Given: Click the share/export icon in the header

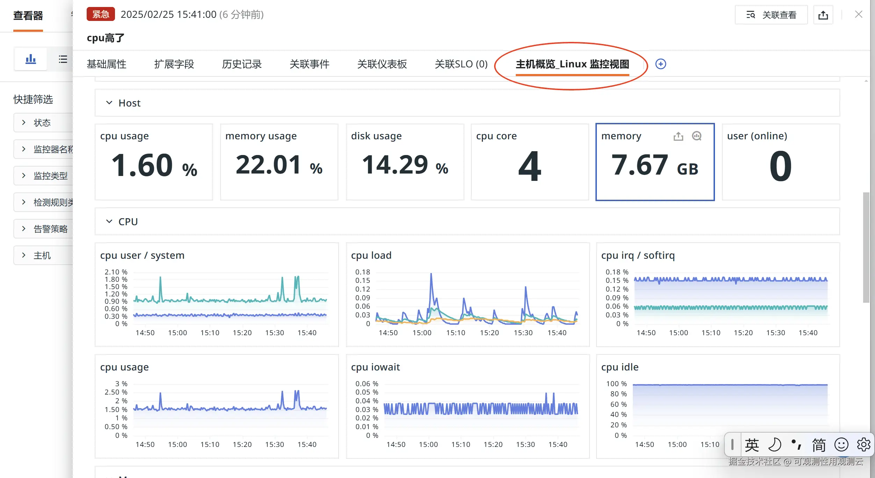Looking at the screenshot, I should coord(823,15).
